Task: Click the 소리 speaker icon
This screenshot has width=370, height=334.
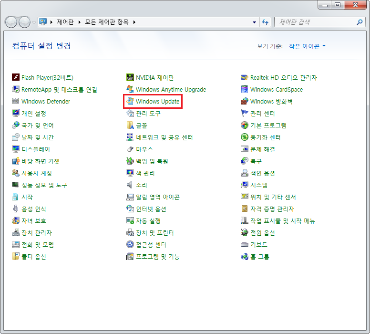Action: [130, 185]
